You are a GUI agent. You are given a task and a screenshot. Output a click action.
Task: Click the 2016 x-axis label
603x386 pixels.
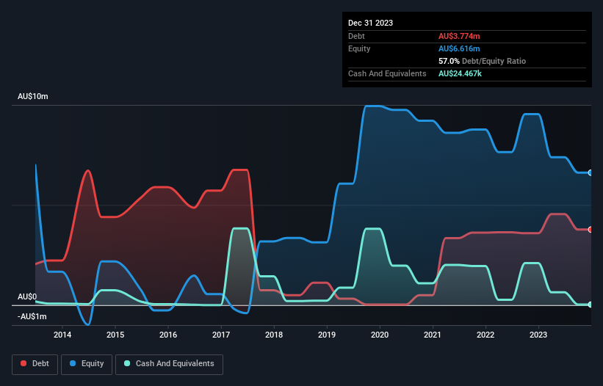coord(168,335)
